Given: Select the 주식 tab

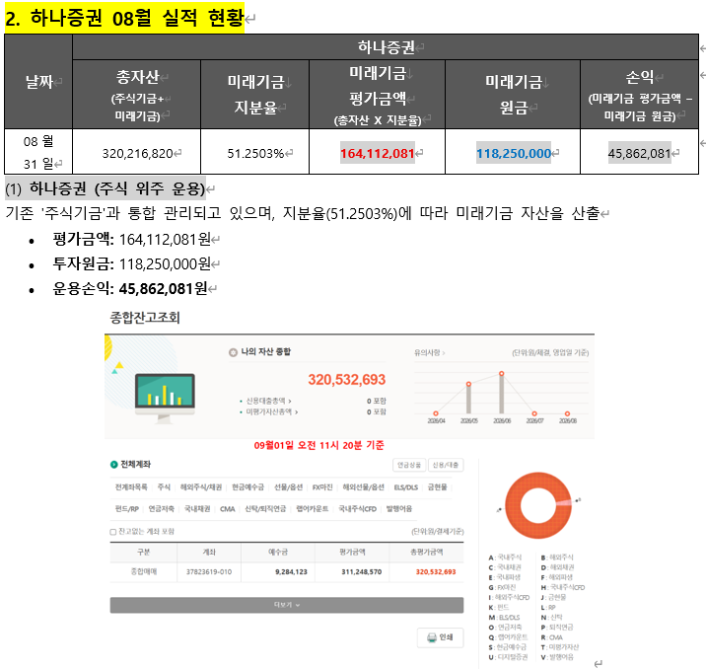Looking at the screenshot, I should pyautogui.click(x=164, y=487).
